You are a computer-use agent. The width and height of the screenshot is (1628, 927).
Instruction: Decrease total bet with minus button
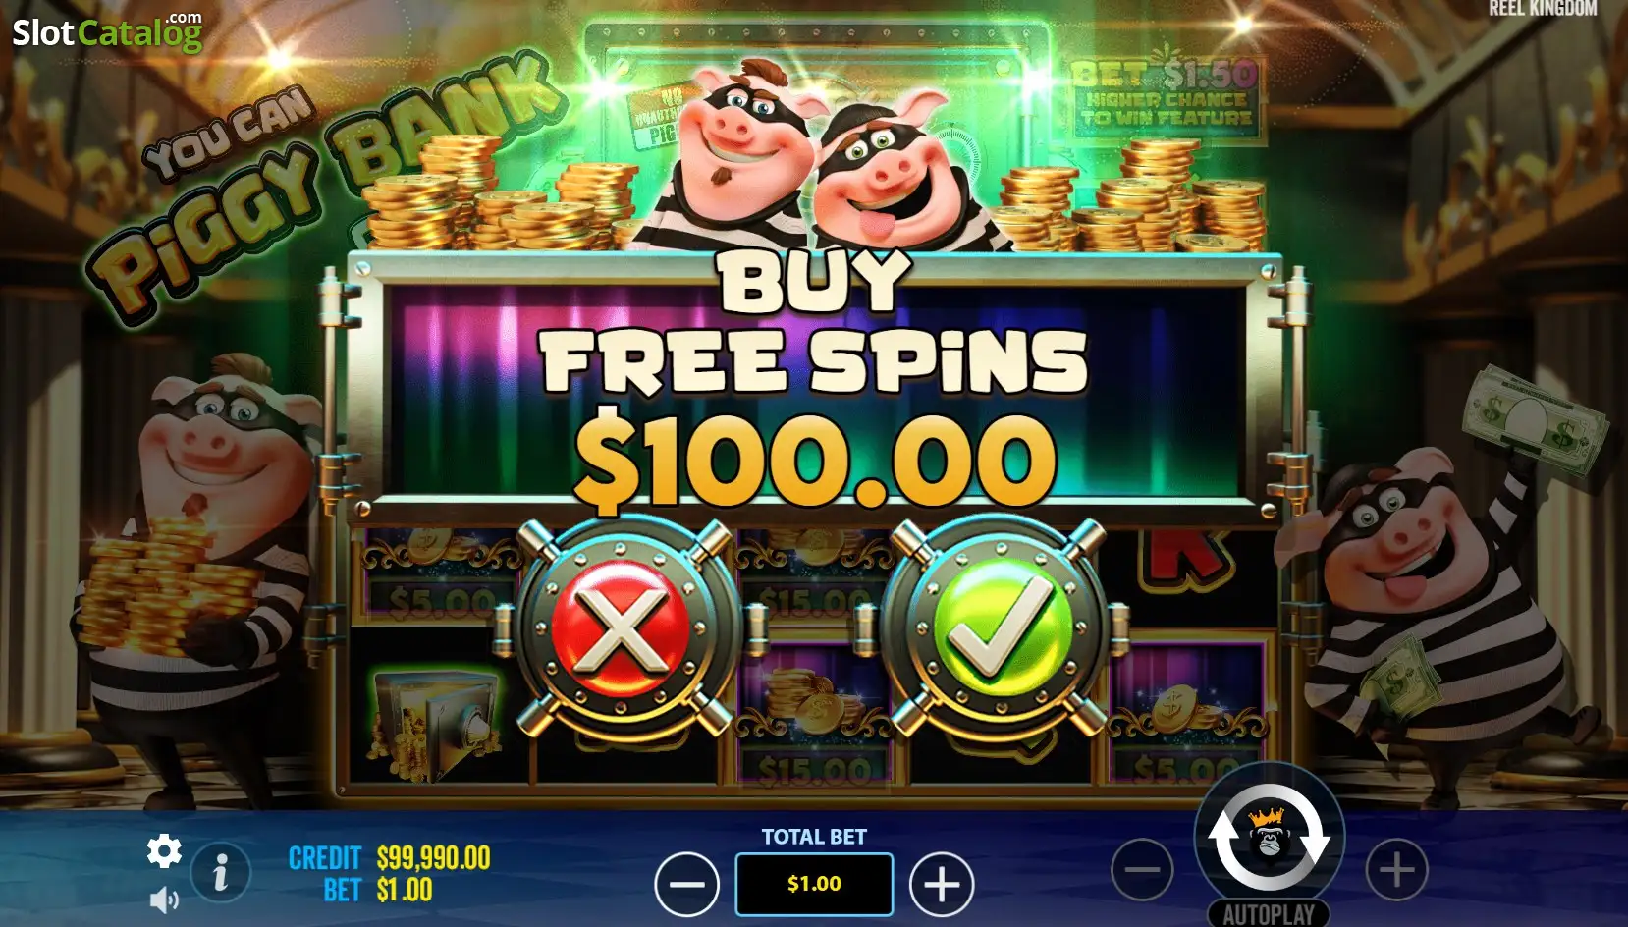click(x=686, y=885)
